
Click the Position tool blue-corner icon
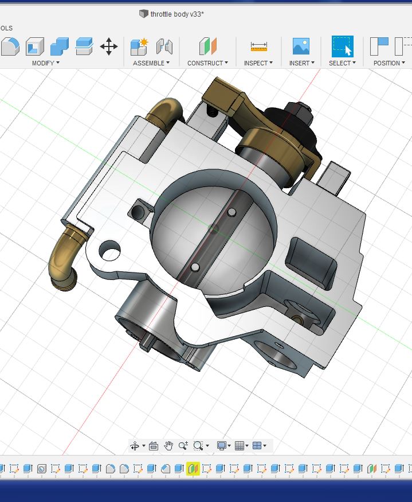[379, 46]
